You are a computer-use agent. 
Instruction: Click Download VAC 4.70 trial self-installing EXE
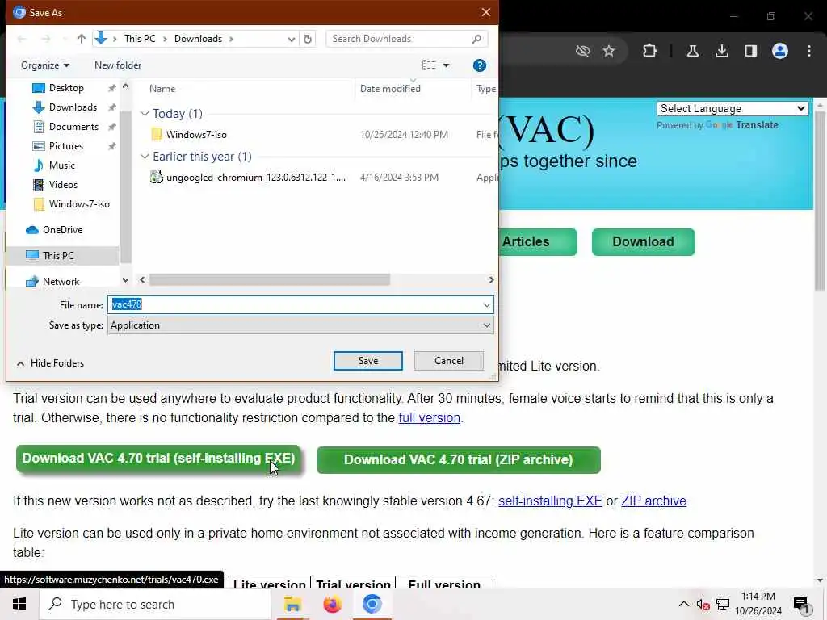point(158,459)
